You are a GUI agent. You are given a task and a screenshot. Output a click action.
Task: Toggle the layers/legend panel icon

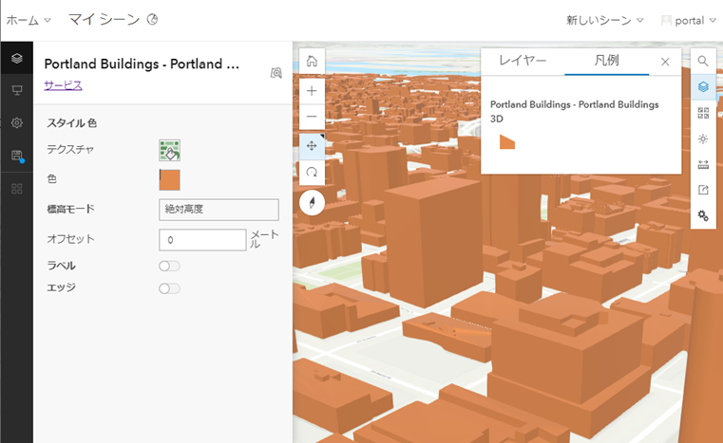coord(703,86)
